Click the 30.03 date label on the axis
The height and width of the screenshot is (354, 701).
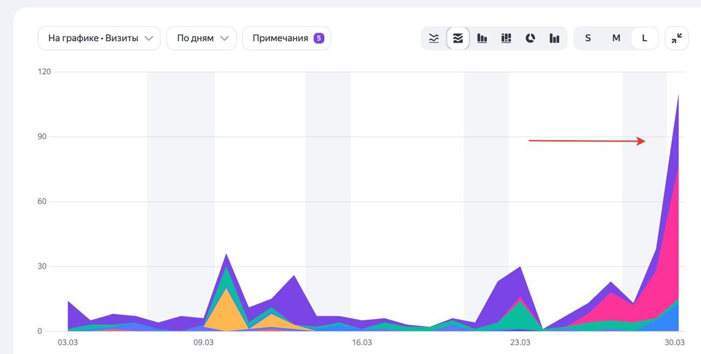click(x=675, y=342)
